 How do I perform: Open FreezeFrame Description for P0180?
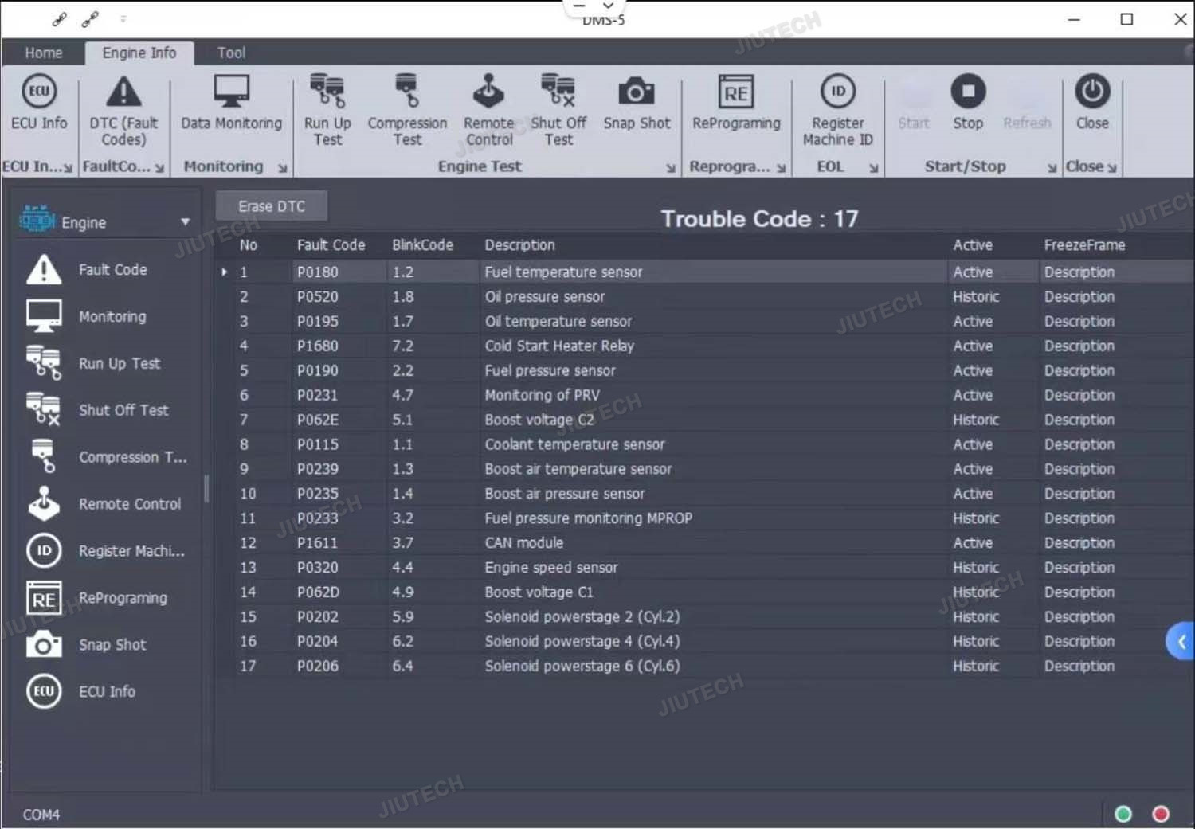[1079, 272]
